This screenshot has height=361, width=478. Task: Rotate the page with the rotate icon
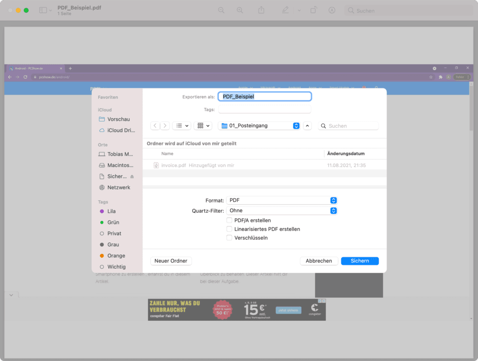coord(314,11)
